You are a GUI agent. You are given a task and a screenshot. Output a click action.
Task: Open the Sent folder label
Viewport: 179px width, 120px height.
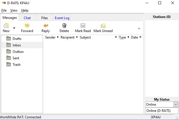16,58
